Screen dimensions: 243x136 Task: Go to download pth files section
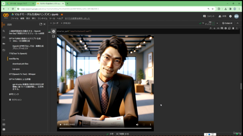coord(20,64)
